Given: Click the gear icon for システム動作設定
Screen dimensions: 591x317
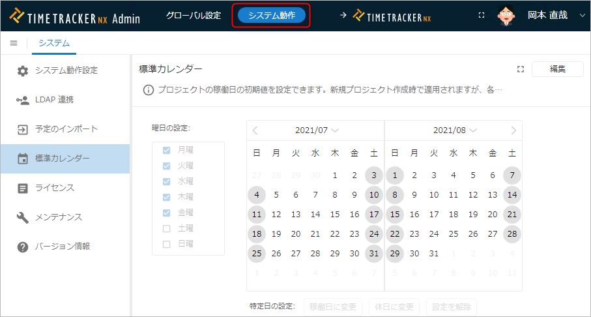Looking at the screenshot, I should click(x=23, y=70).
